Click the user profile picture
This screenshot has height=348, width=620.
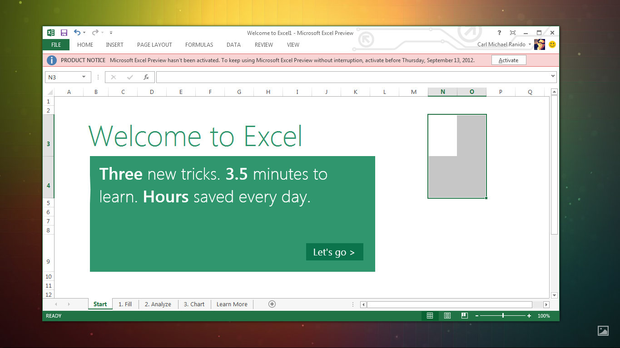pyautogui.click(x=540, y=44)
